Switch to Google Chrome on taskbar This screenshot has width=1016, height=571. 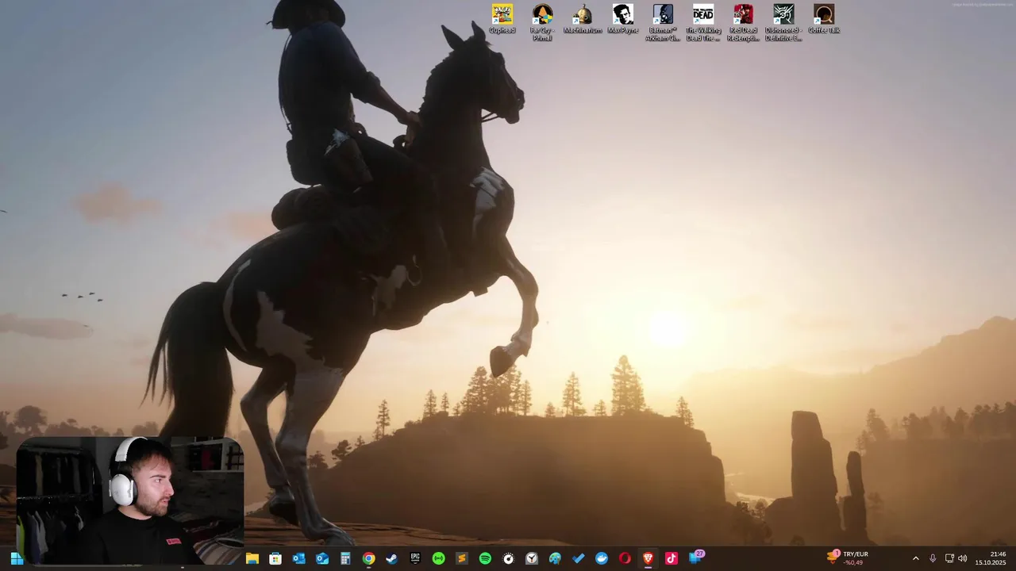point(368,558)
